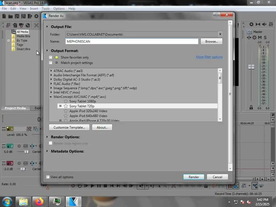Click Remove unused media icon in Project Media

pyautogui.click(x=8, y=25)
